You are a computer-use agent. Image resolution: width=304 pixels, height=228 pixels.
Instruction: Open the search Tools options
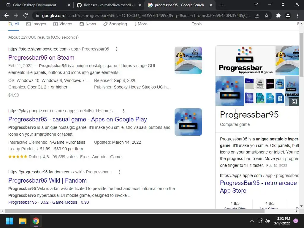click(x=197, y=24)
